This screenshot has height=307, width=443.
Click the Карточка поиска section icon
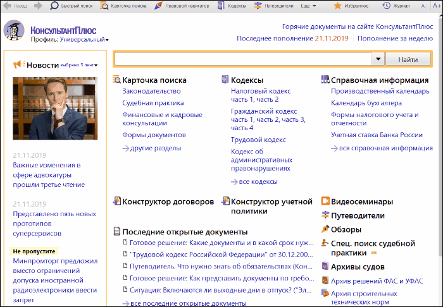pyautogui.click(x=116, y=80)
